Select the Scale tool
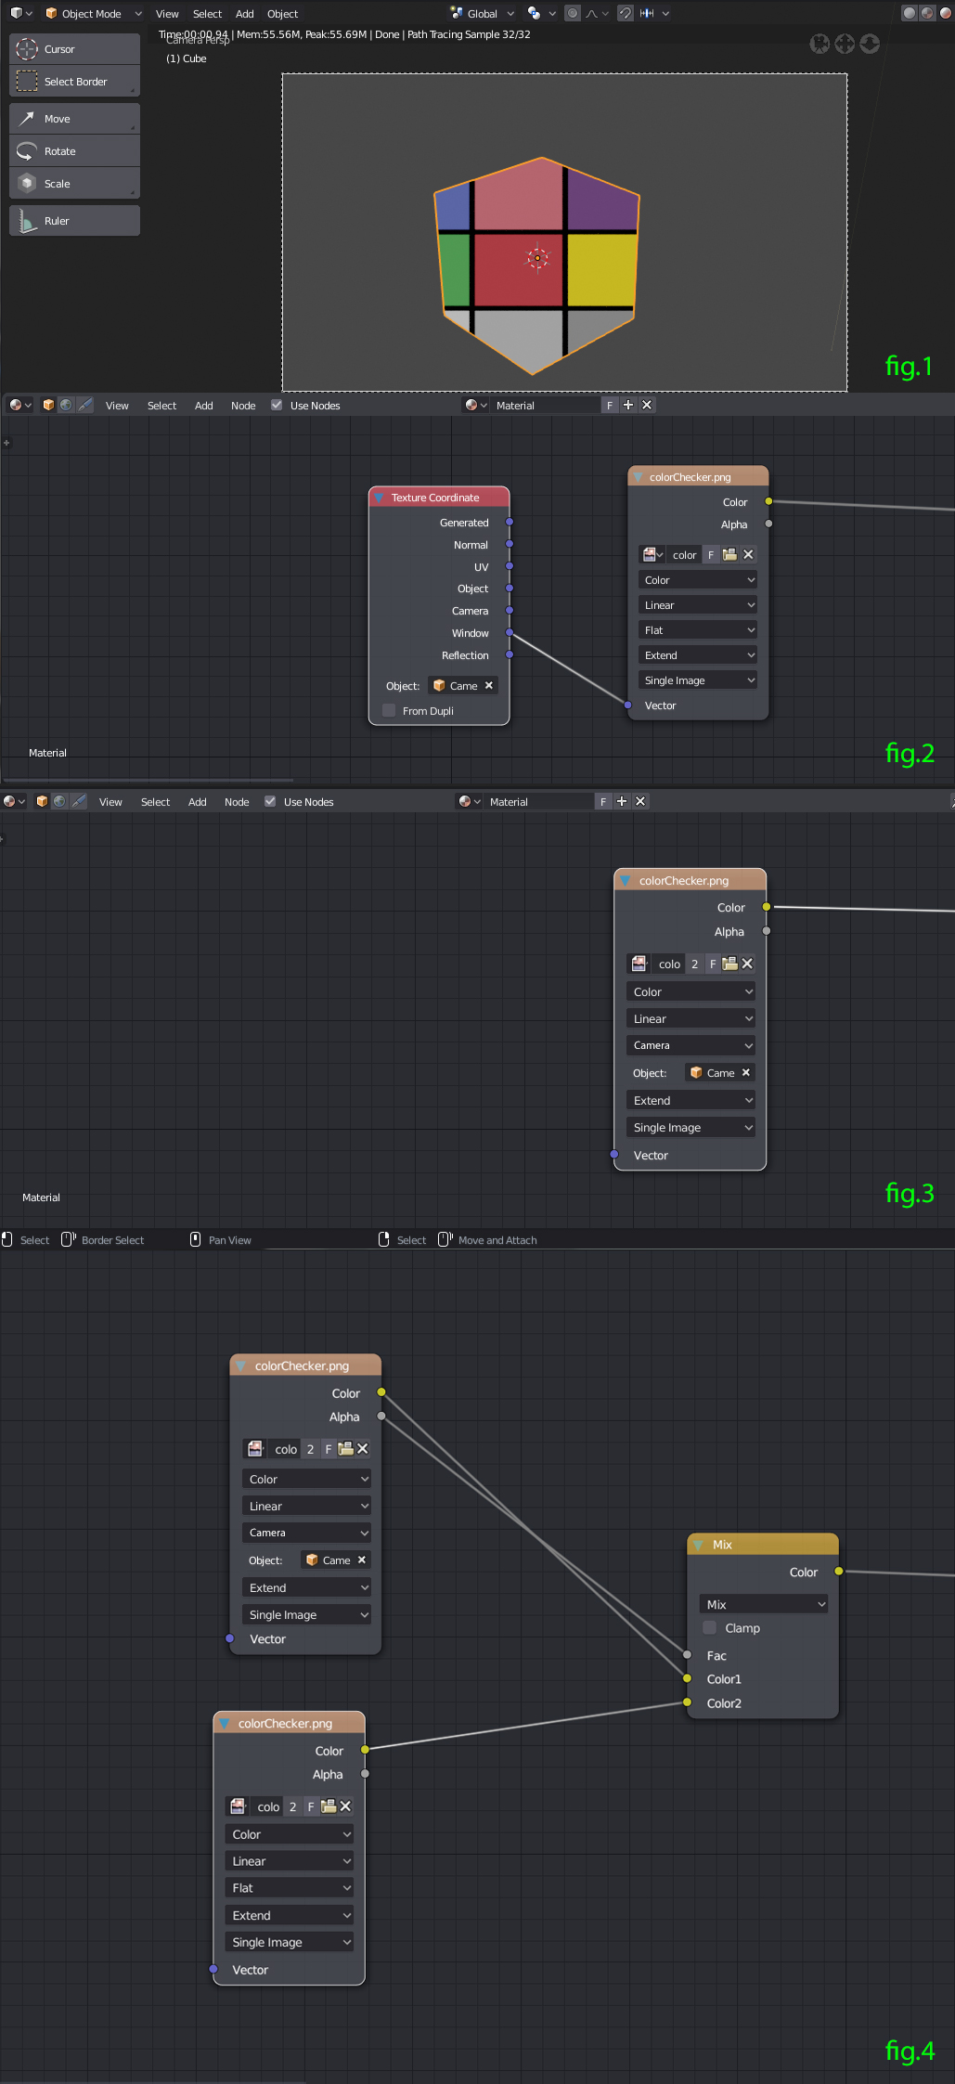Viewport: 955px width, 2084px height. pos(74,184)
